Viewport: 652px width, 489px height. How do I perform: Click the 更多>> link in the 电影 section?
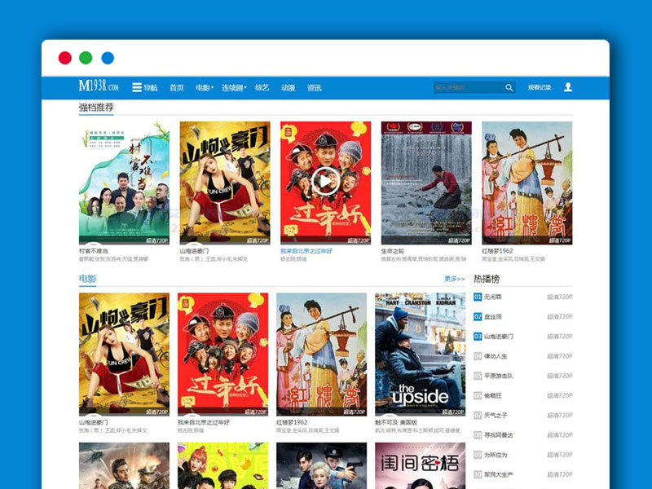pos(455,279)
